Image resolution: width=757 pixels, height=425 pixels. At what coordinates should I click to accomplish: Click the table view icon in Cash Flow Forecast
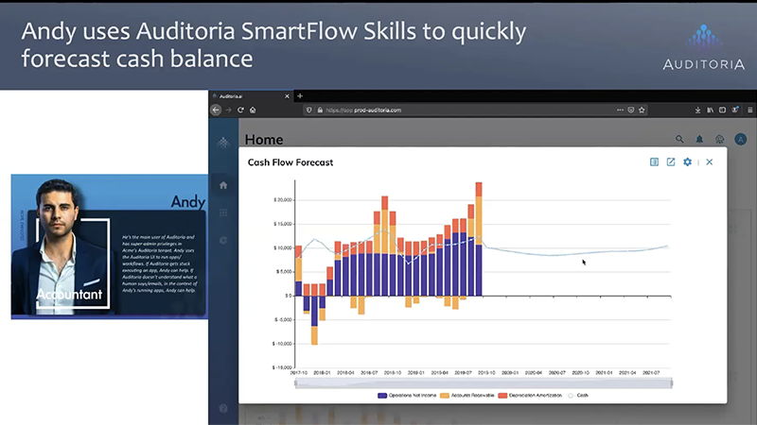[654, 161]
